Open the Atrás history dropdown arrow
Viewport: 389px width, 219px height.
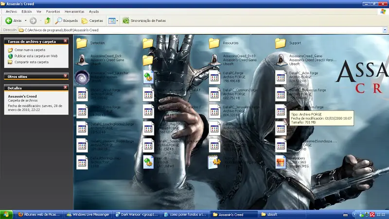(25, 20)
